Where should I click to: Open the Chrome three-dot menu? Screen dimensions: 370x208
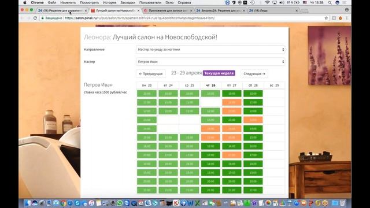pyautogui.click(x=347, y=18)
